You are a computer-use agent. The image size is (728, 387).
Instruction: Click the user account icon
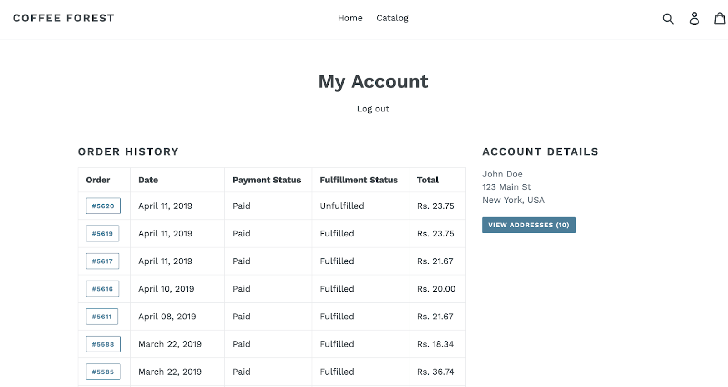694,19
